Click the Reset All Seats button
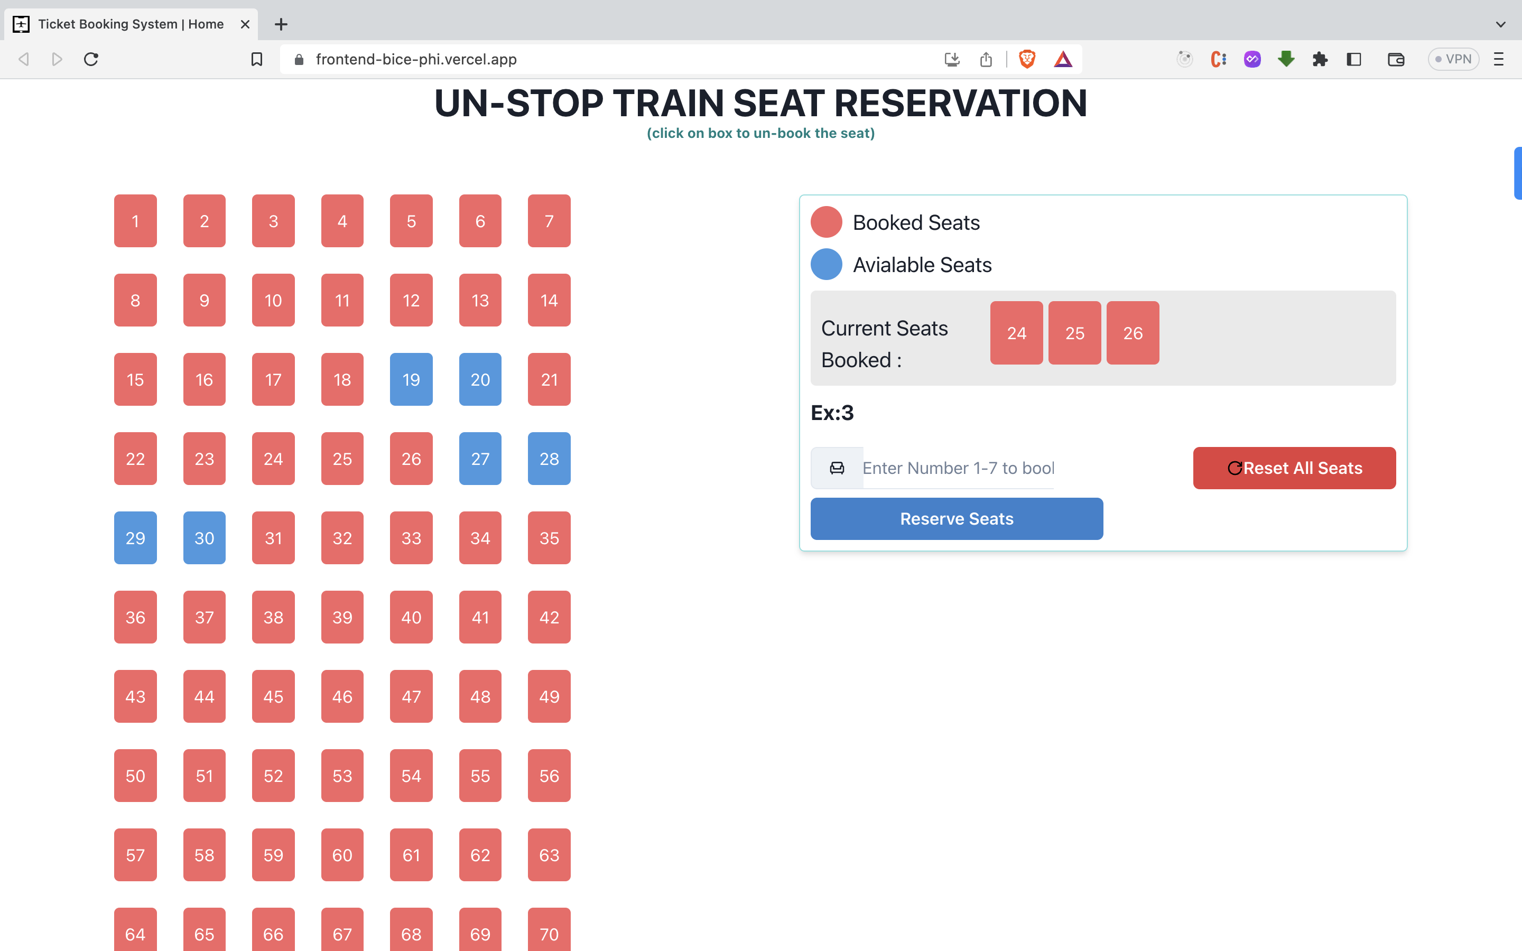This screenshot has height=951, width=1522. coord(1294,468)
